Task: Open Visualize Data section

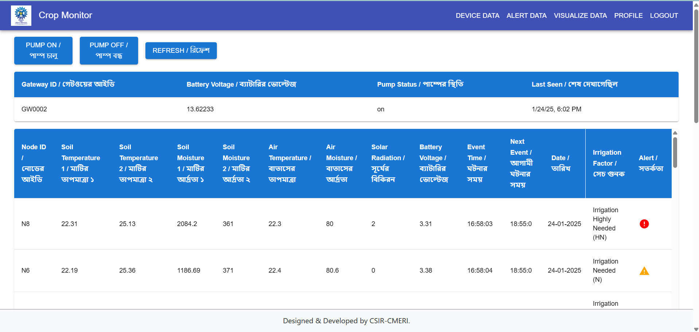Action: tap(580, 16)
